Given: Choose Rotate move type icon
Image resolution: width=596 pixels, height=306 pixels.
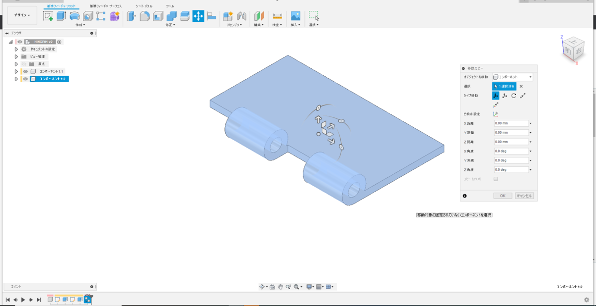Looking at the screenshot, I should (x=514, y=96).
